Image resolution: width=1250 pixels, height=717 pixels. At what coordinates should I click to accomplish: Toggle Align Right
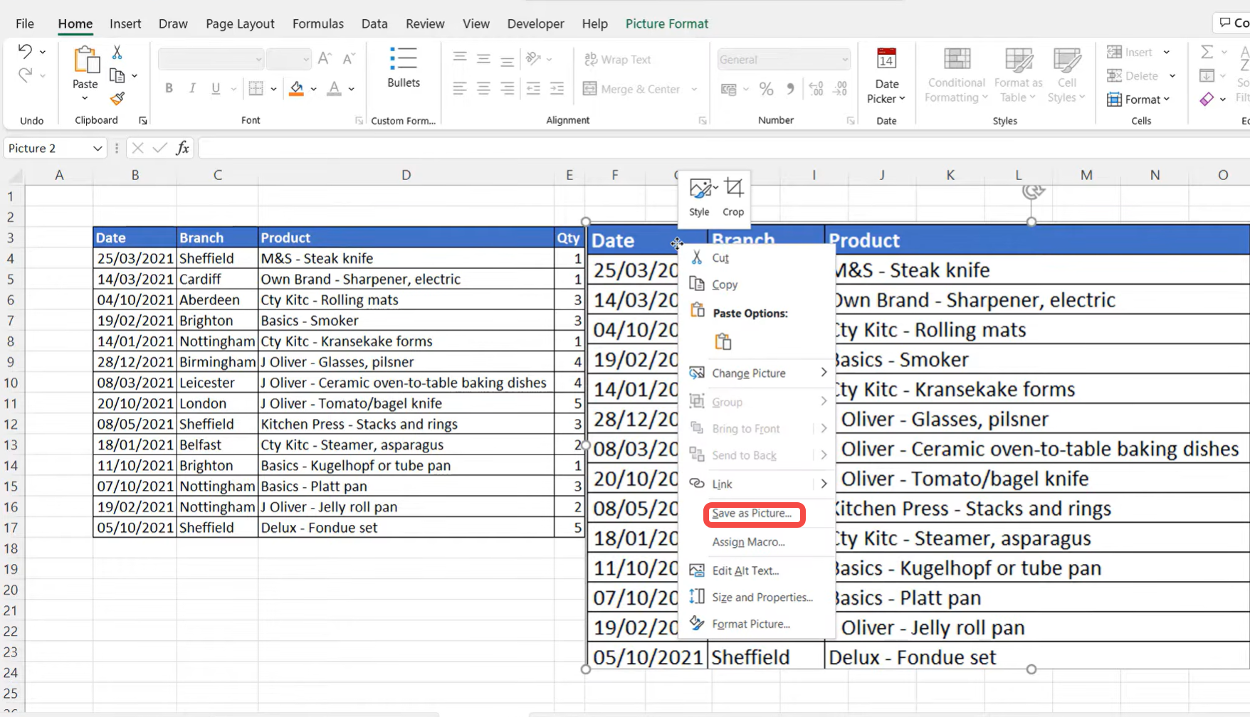point(508,88)
